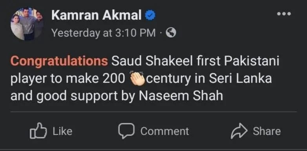Click the speech bubble Comment icon
This screenshot has width=307, height=151.
pyautogui.click(x=126, y=131)
